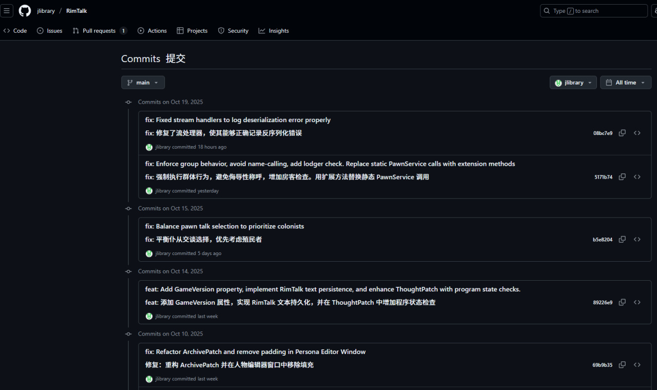
Task: Browse repository at commit b5e8204
Action: click(x=637, y=239)
